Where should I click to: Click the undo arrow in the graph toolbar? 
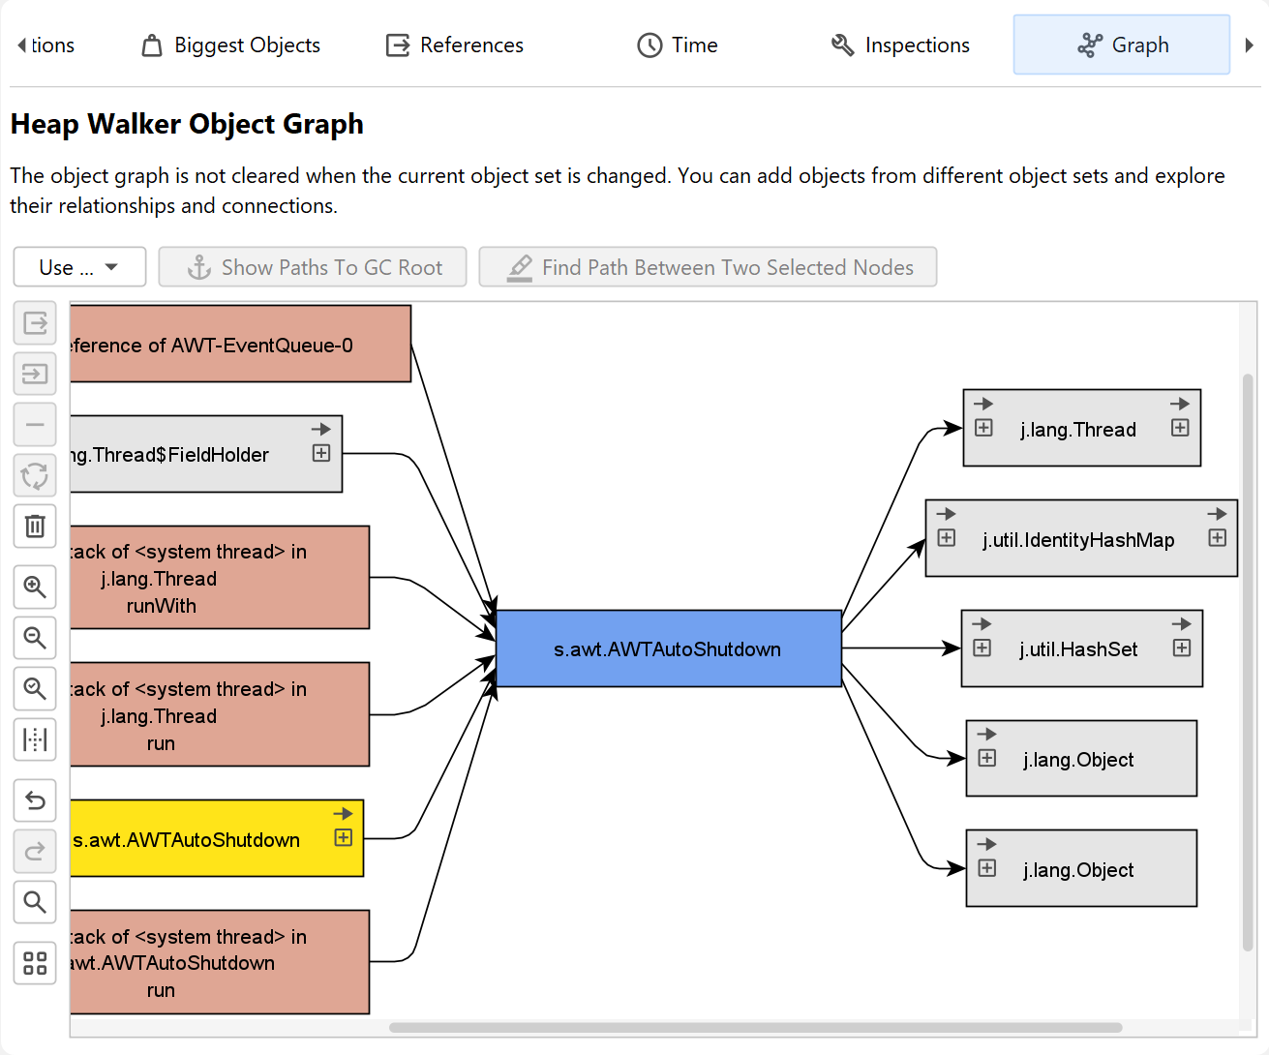click(35, 800)
